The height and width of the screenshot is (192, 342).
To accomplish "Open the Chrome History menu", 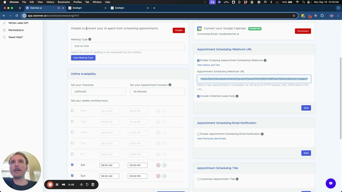I will pos(50,2).
